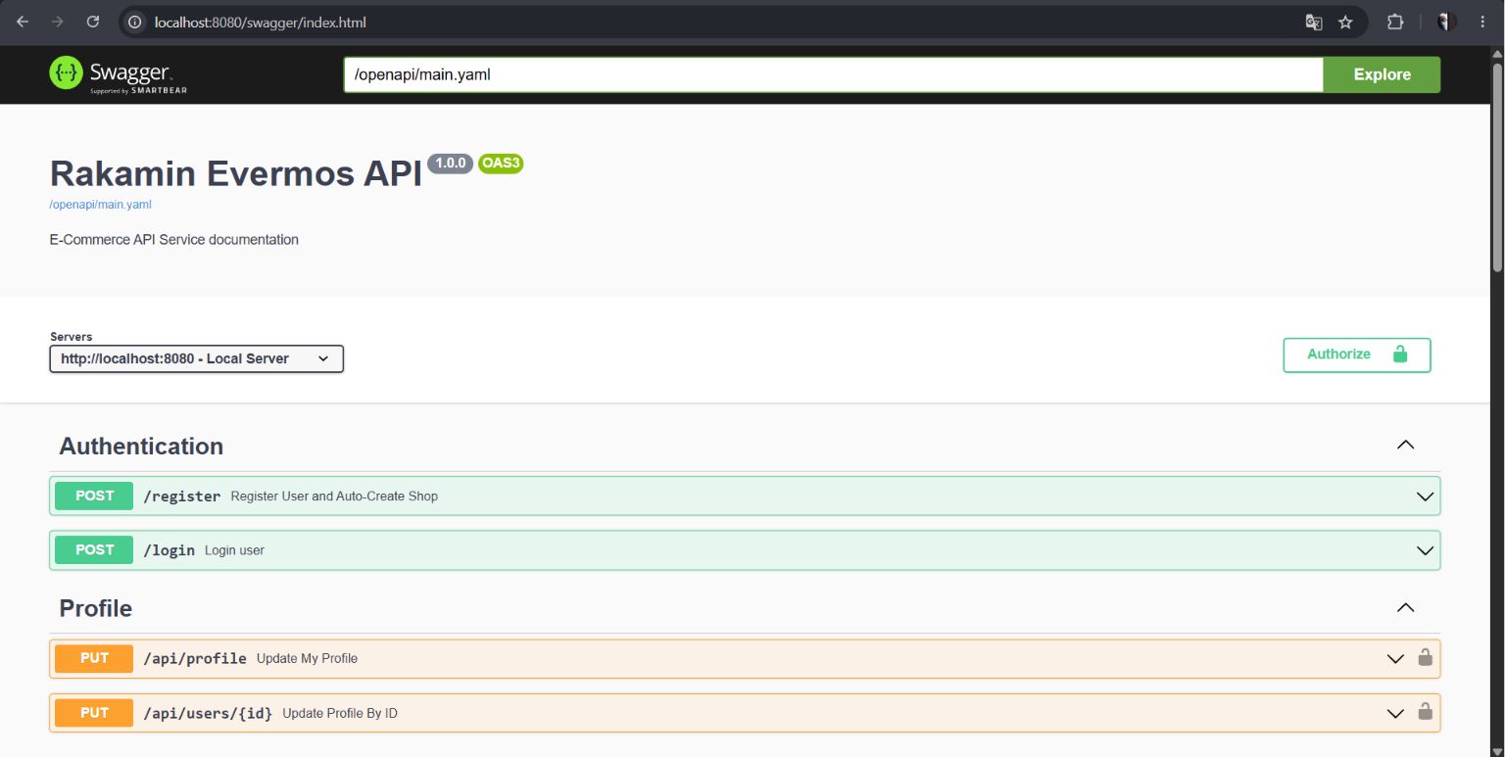The width and height of the screenshot is (1505, 757).
Task: Click the Explore button
Action: 1382,74
